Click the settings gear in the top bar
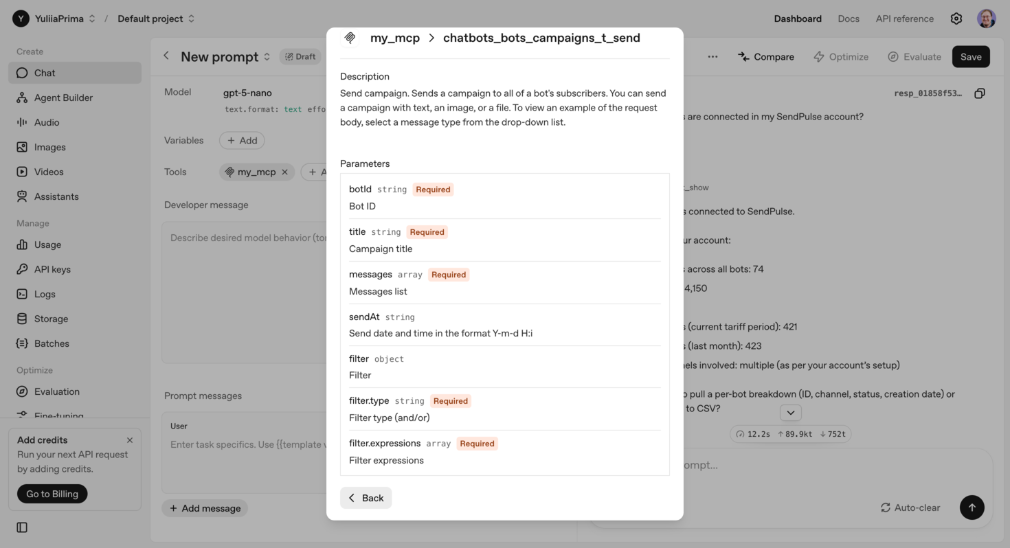 click(x=956, y=19)
